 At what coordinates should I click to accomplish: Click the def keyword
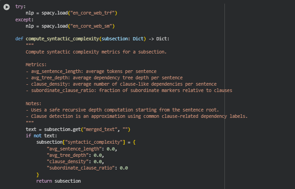click(x=19, y=39)
